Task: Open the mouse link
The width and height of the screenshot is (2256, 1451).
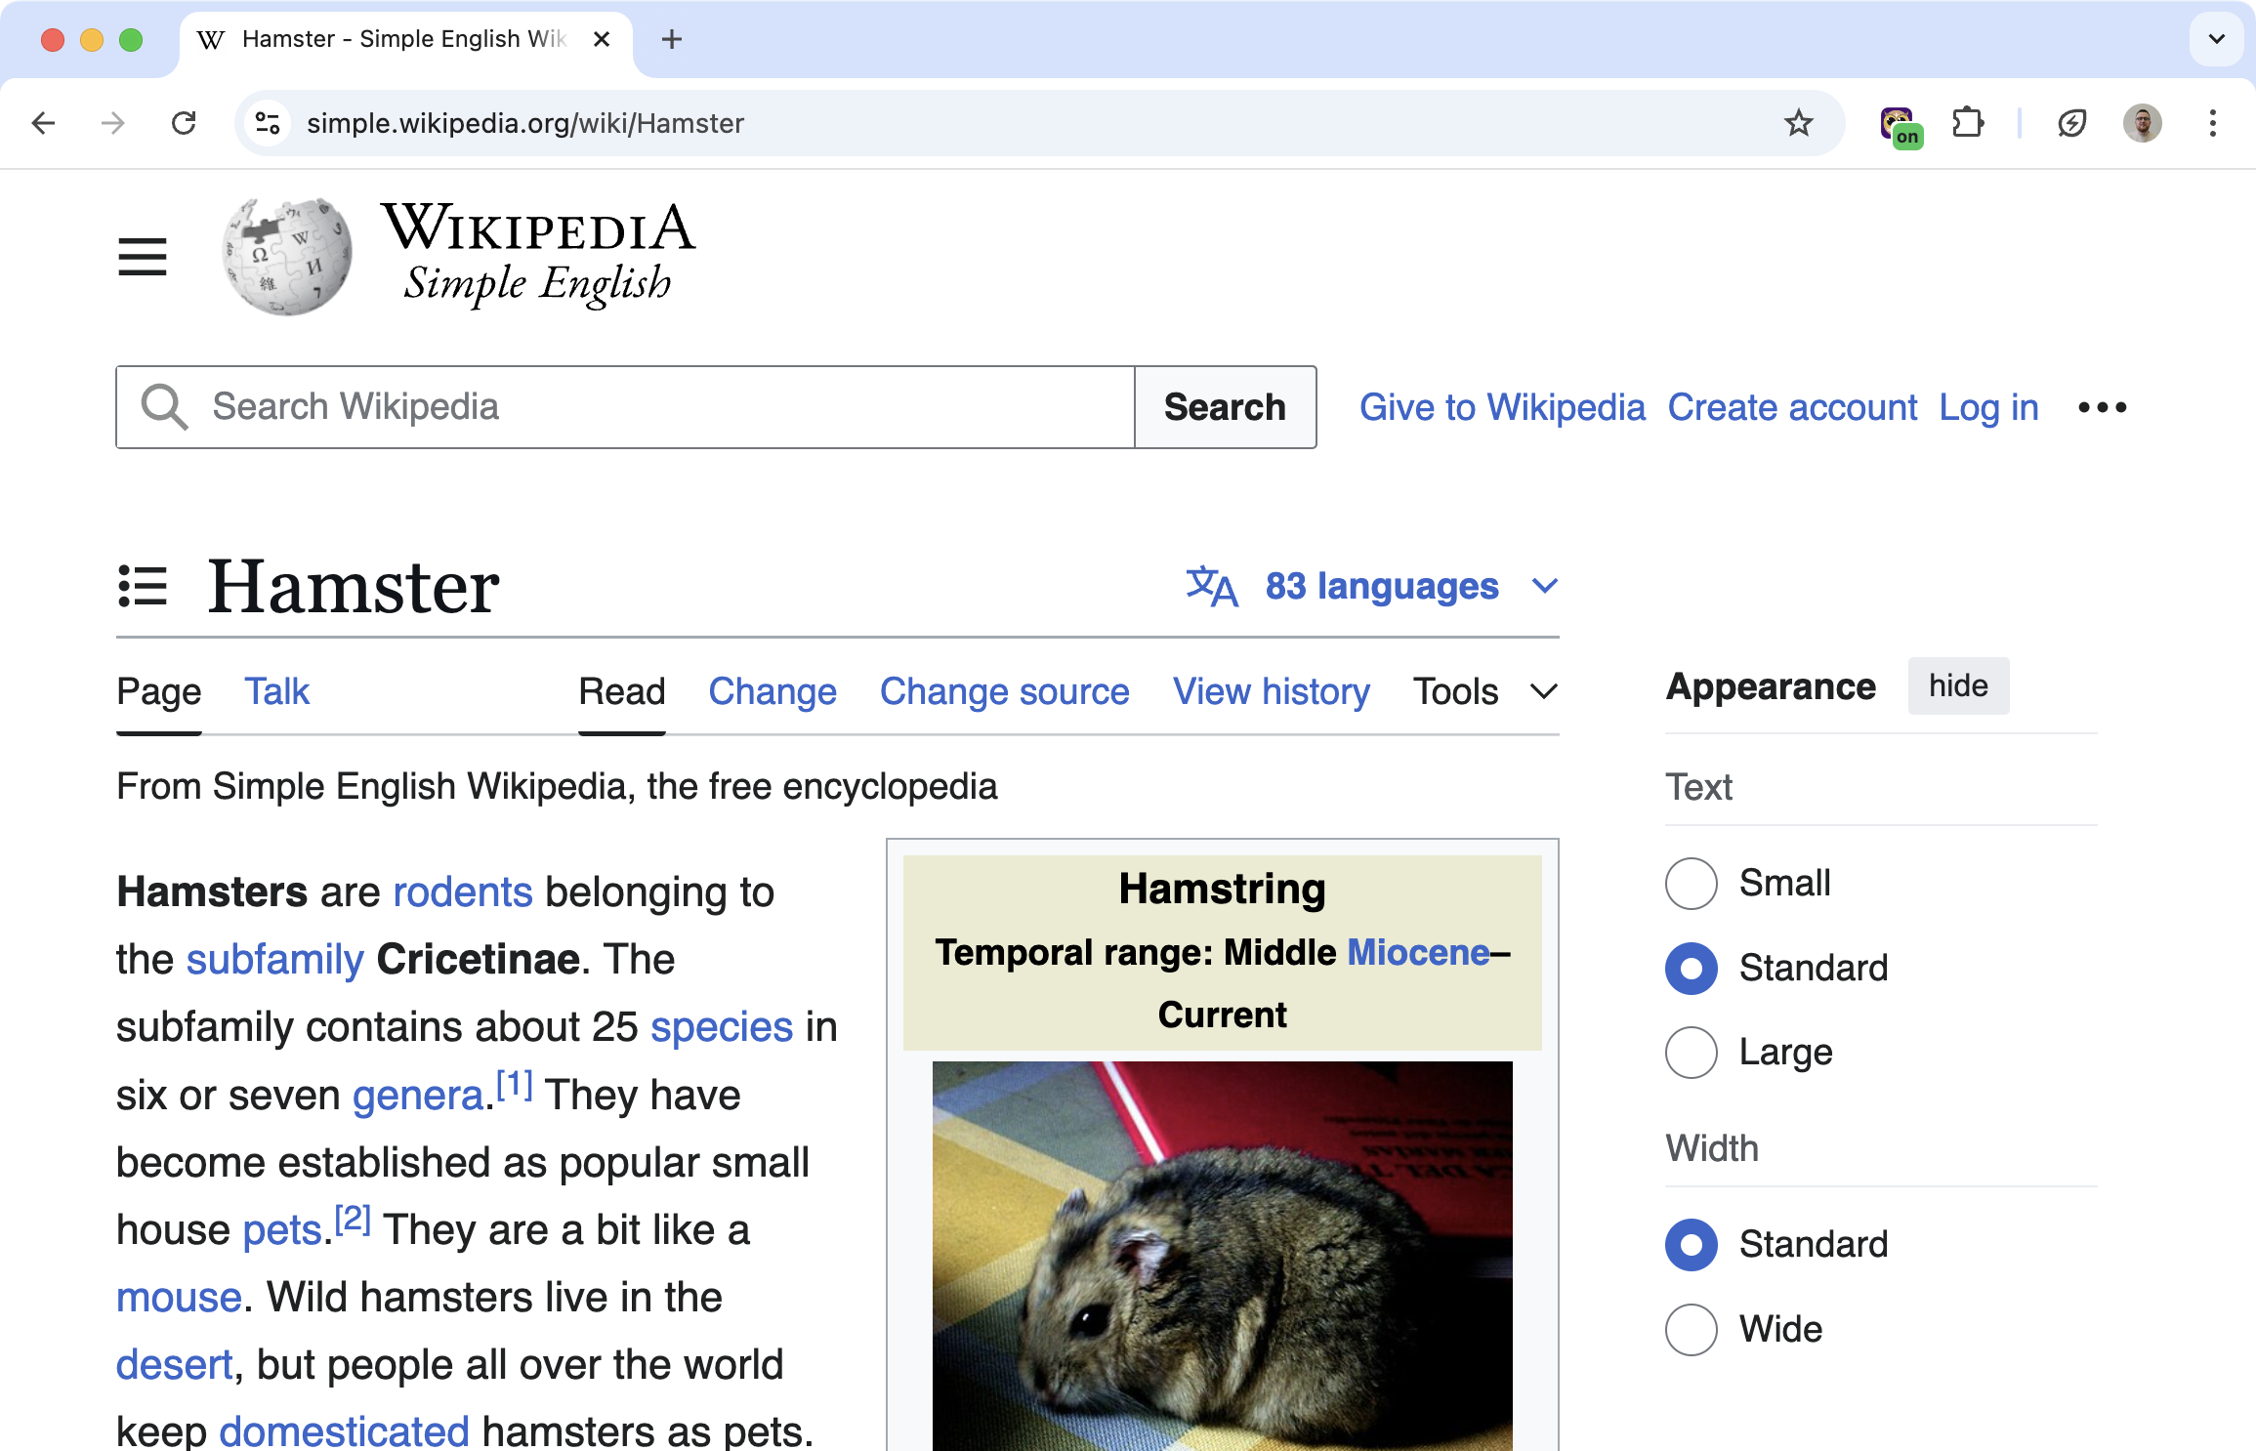Action: [179, 1297]
